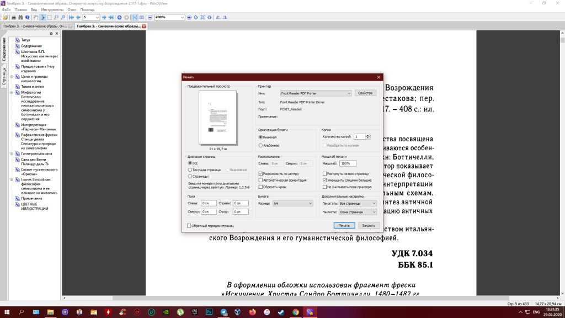Click the zoom in plus icon
Image resolution: width=565 pixels, height=318 pixels.
point(189,17)
